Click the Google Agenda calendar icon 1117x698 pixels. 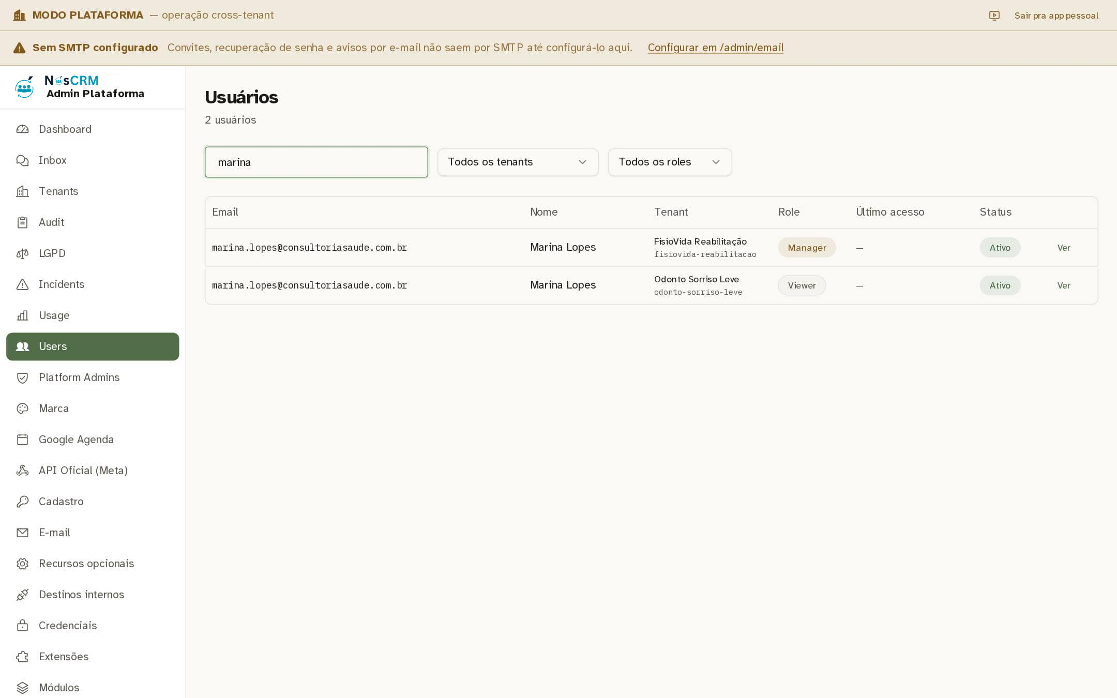click(x=22, y=439)
